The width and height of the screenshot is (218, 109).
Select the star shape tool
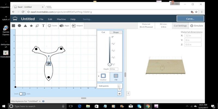click(31, 26)
